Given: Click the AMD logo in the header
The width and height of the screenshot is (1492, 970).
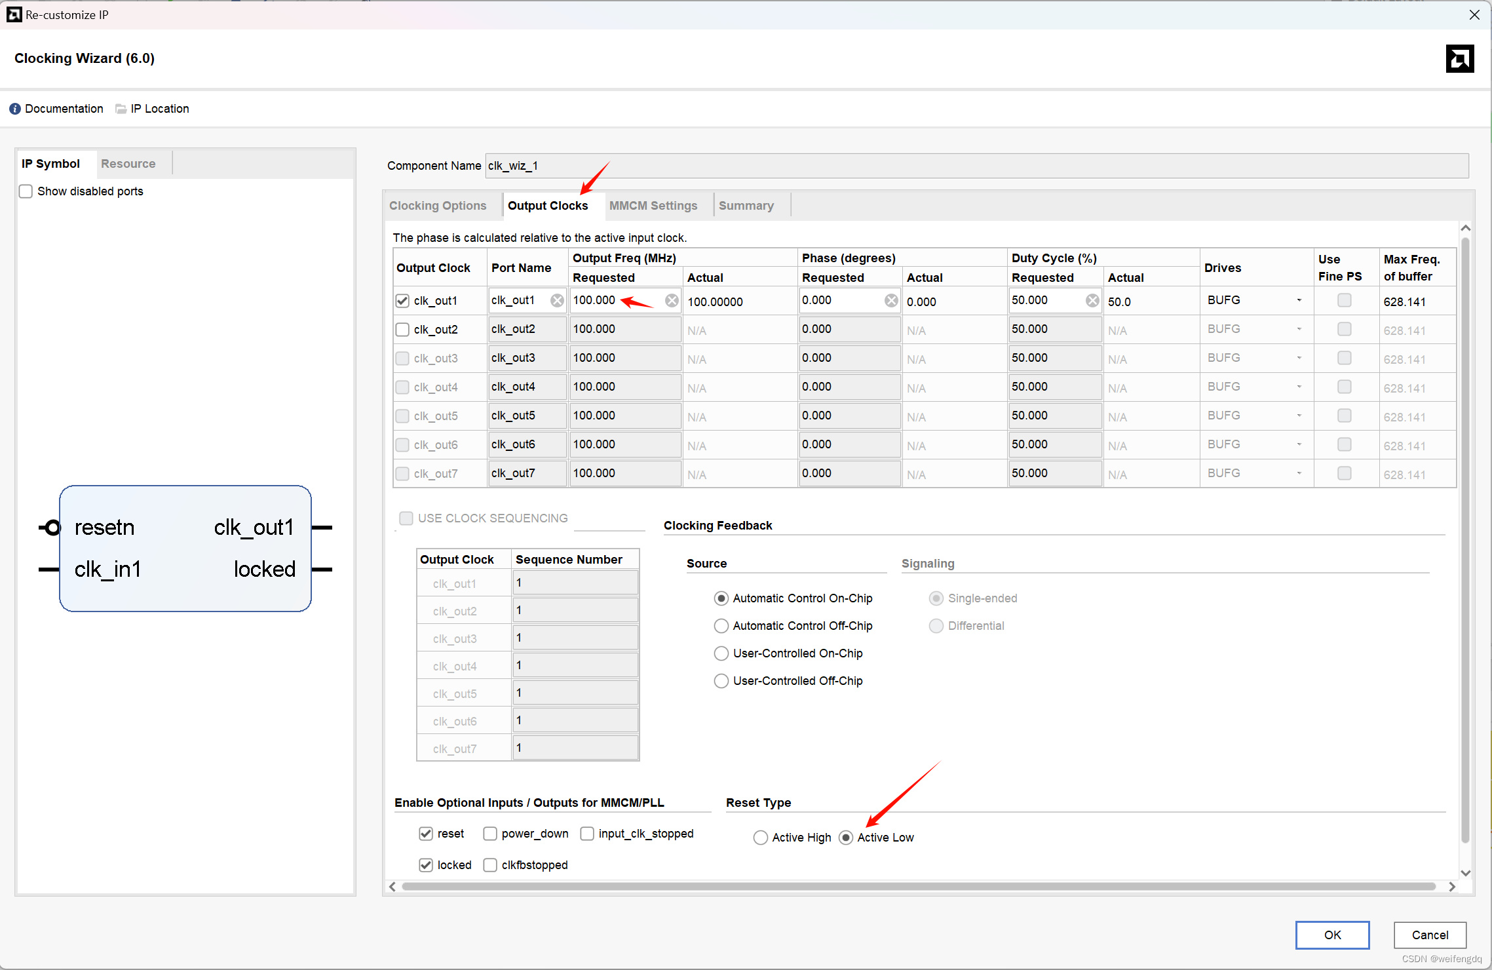Looking at the screenshot, I should 1460,59.
